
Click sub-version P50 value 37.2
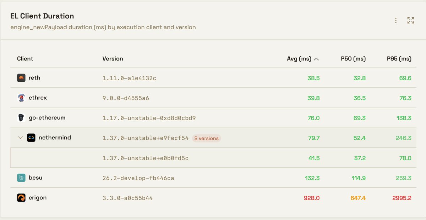pyautogui.click(x=360, y=158)
